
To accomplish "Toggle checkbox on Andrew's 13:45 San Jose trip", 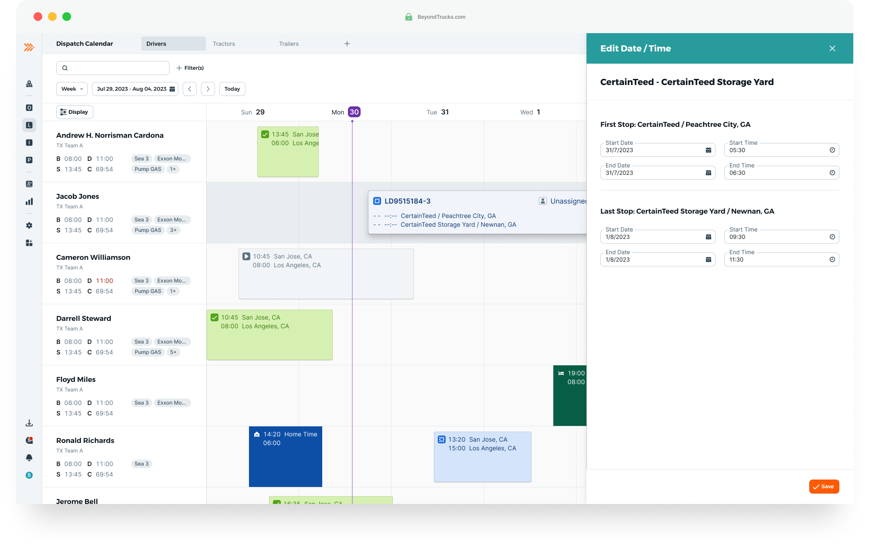I will (x=265, y=134).
